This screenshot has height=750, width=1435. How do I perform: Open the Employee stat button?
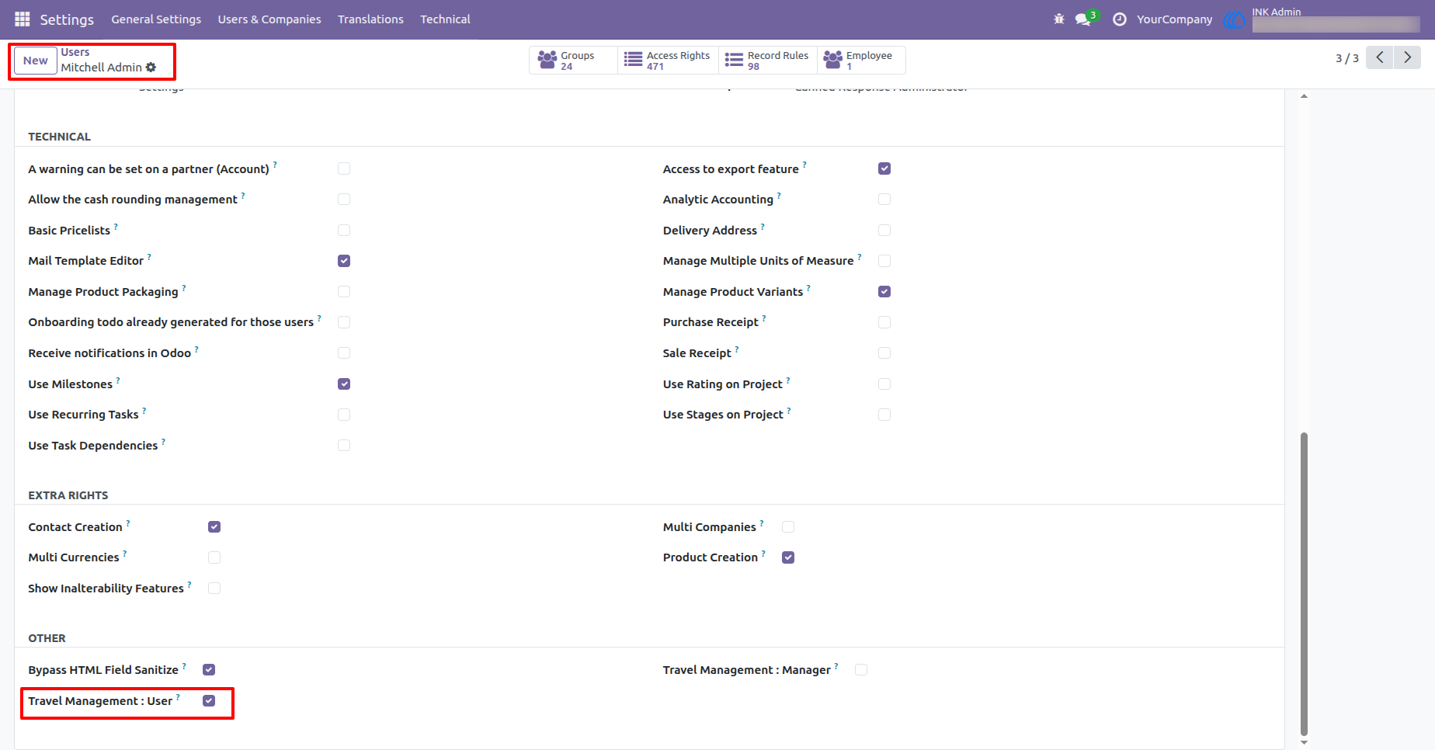(x=861, y=61)
